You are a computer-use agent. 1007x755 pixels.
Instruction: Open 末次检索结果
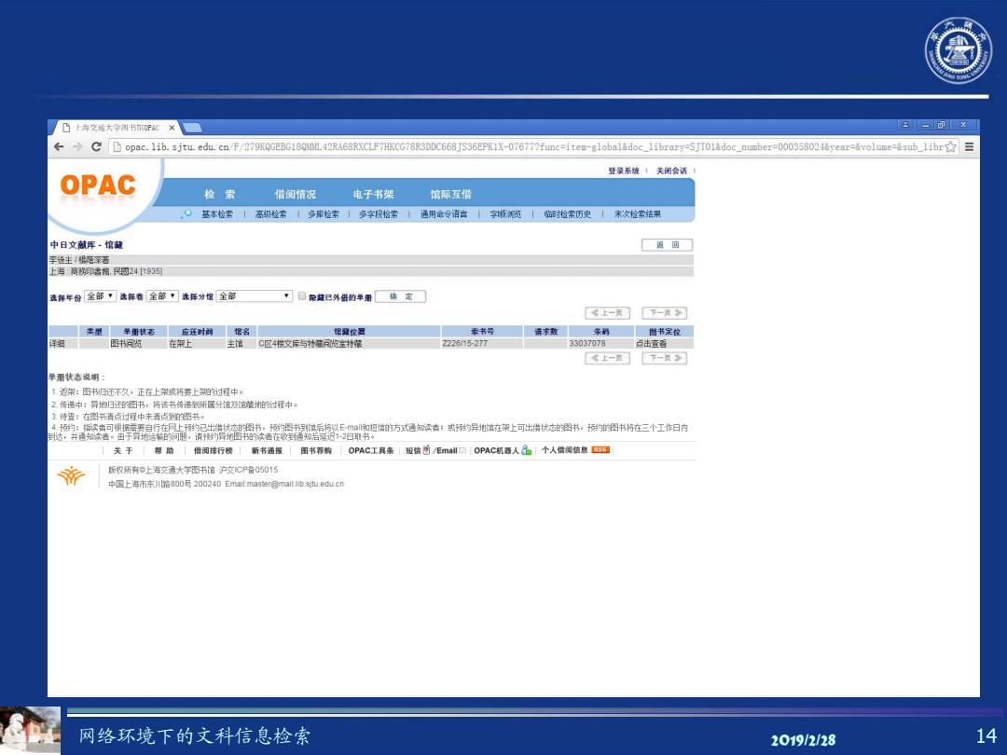[637, 214]
